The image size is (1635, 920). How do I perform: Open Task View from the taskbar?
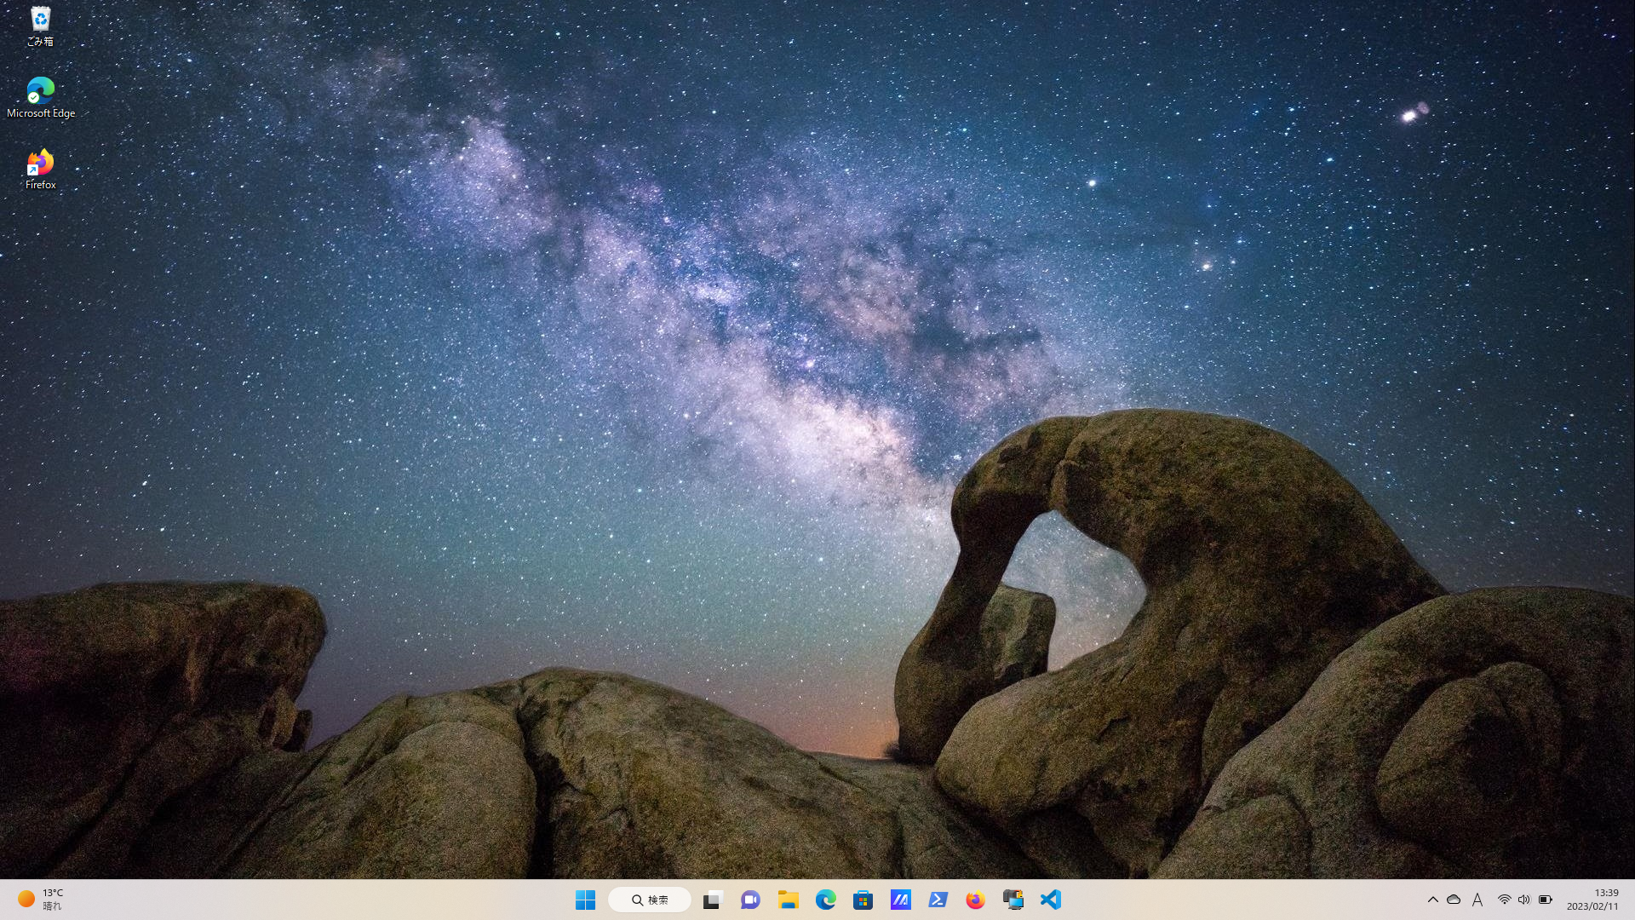[712, 900]
